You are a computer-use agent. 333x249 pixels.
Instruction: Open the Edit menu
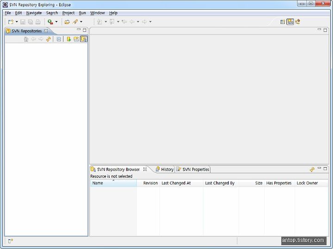point(18,13)
